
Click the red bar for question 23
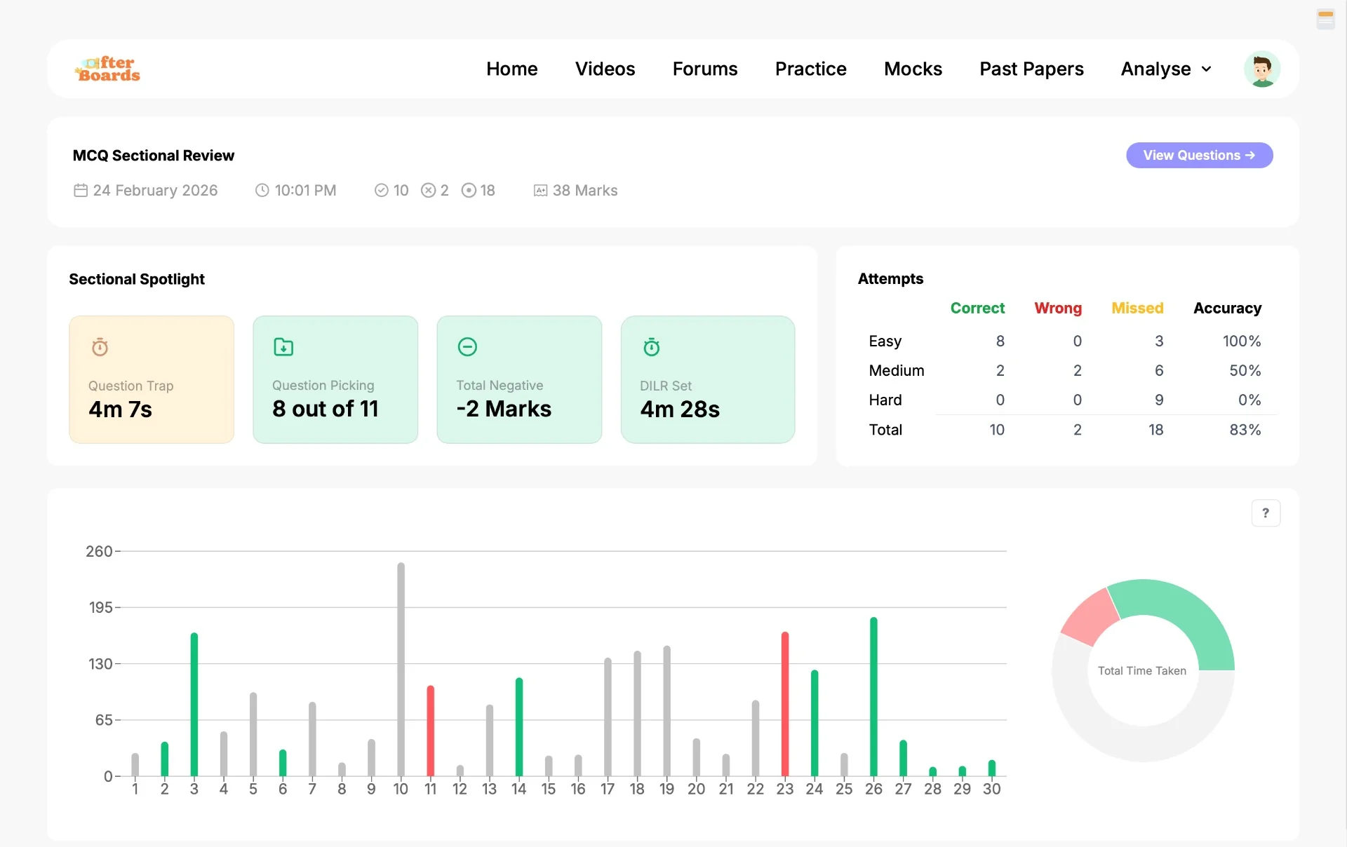(784, 704)
